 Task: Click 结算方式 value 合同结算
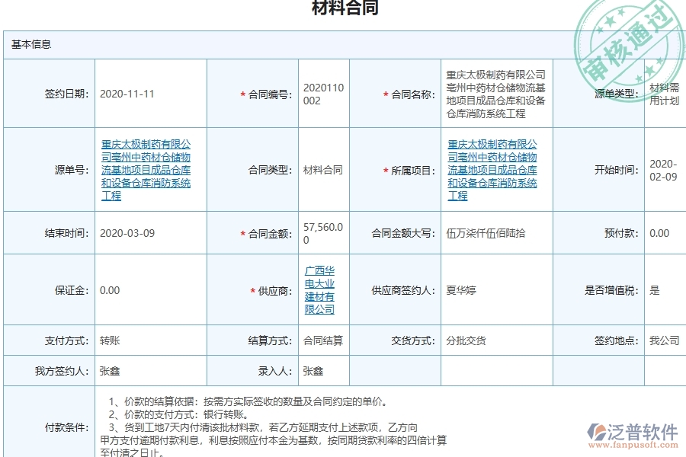321,340
